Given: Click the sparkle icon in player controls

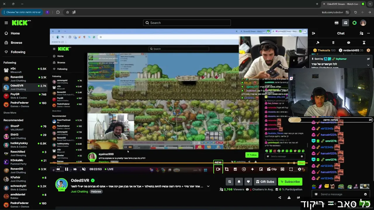Looking at the screenshot, I should (x=252, y=169).
